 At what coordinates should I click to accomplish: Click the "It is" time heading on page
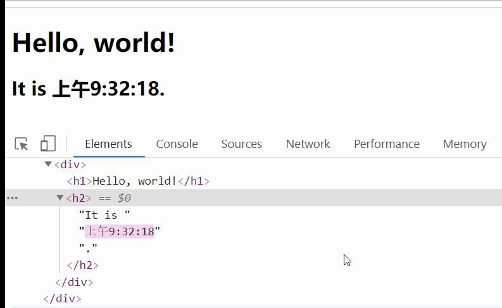tap(88, 89)
